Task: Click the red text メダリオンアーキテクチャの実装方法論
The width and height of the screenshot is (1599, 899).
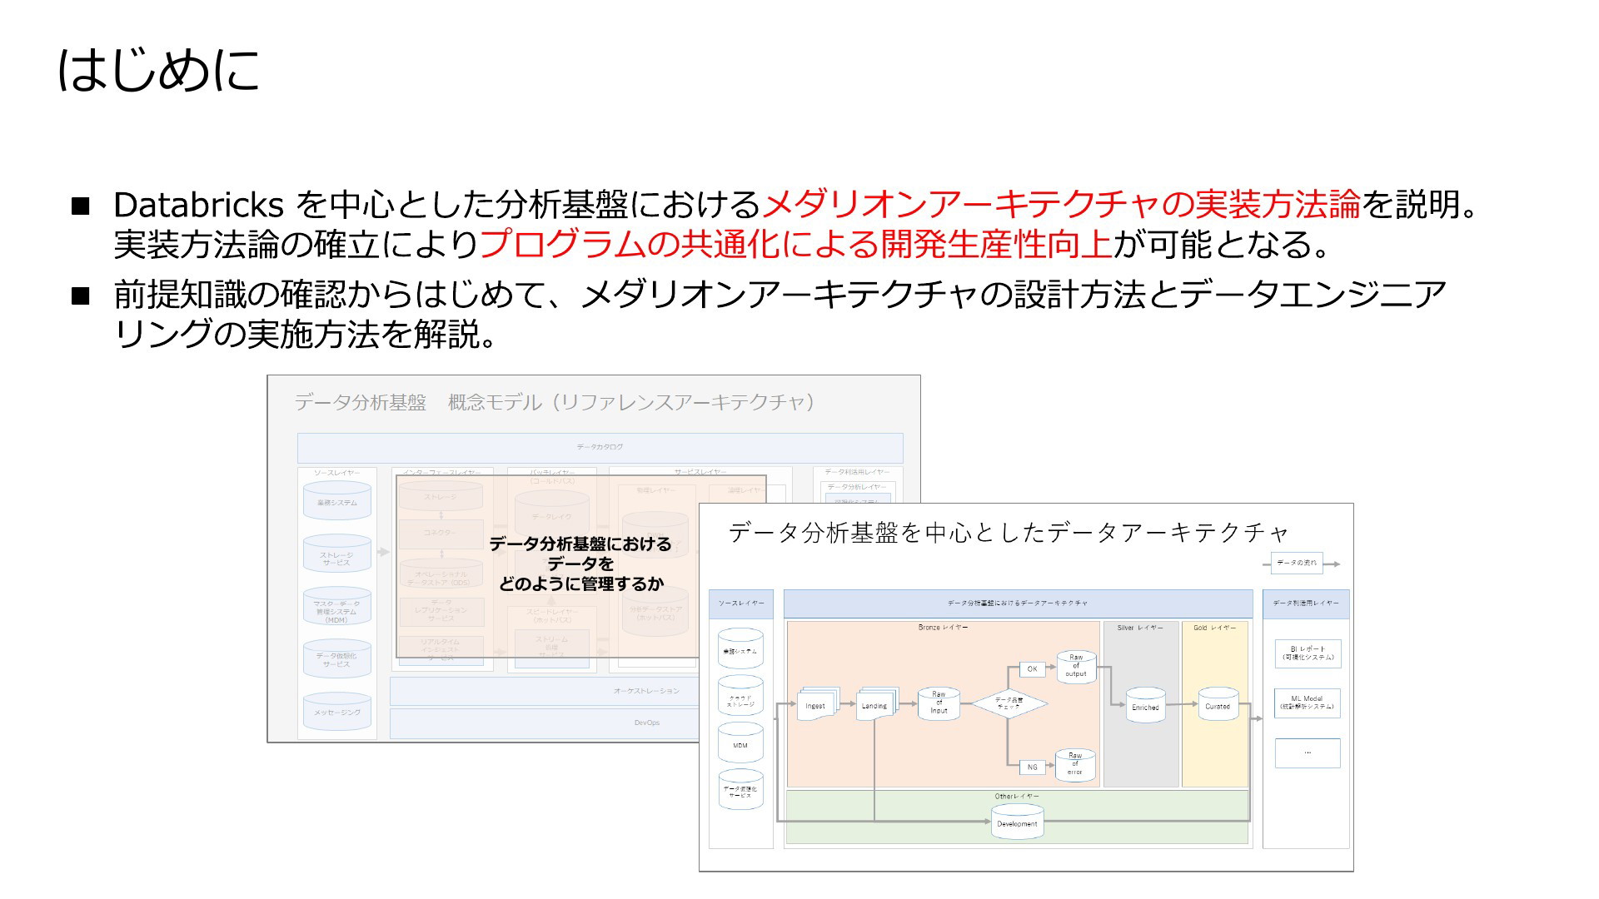Action: (x=1061, y=204)
